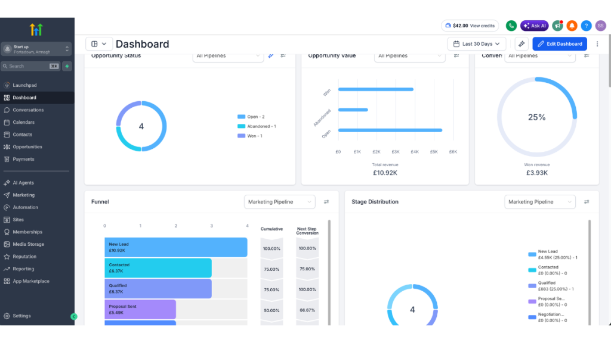
Task: Click the Sites sidebar icon
Action: click(x=7, y=220)
